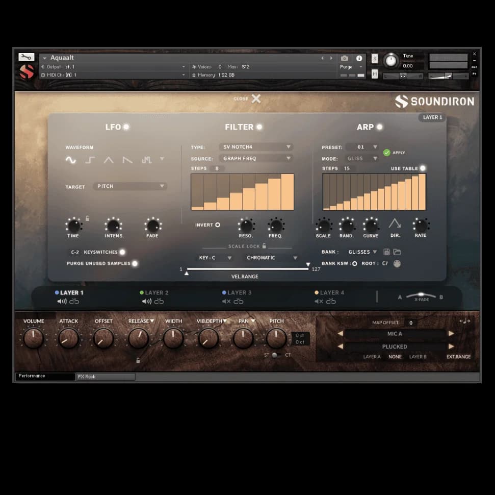495x495 pixels.
Task: Switch to the FX Rack tab
Action: pyautogui.click(x=105, y=377)
